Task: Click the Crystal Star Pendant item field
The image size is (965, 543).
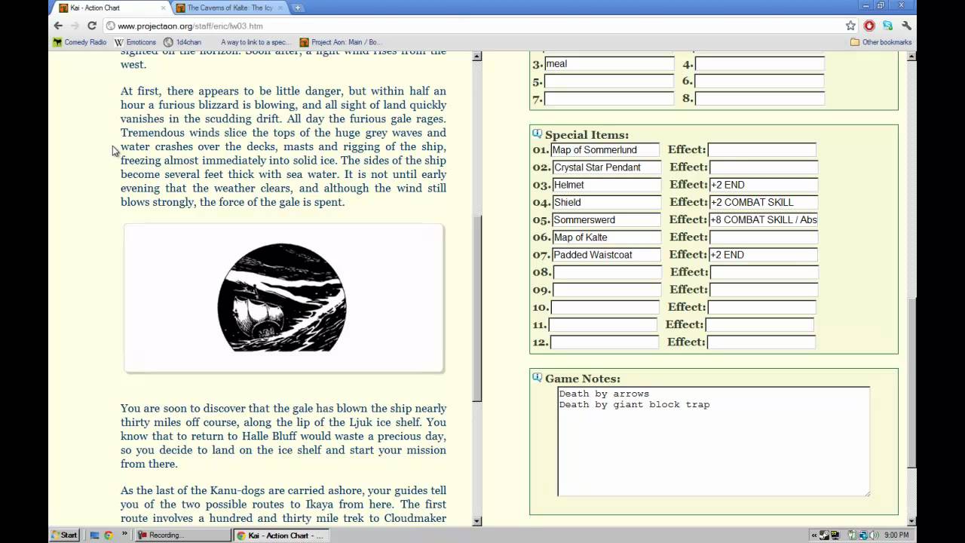Action: tap(607, 167)
